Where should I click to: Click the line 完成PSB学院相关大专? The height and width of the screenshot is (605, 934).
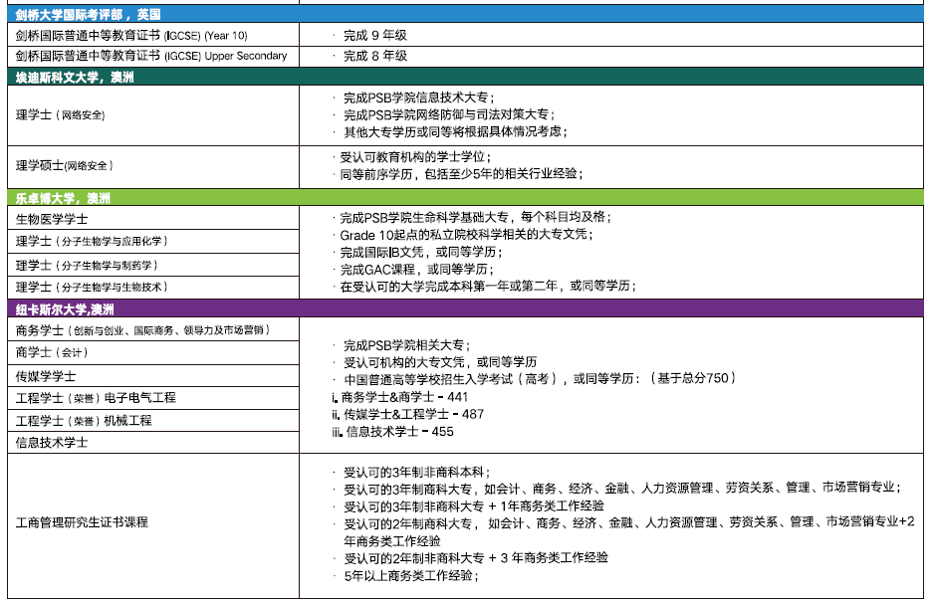(x=407, y=345)
